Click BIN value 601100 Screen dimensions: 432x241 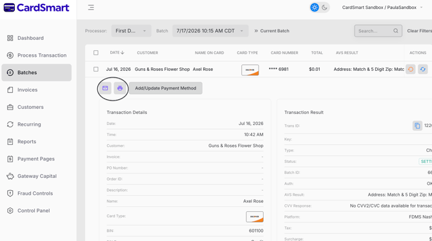point(256,231)
